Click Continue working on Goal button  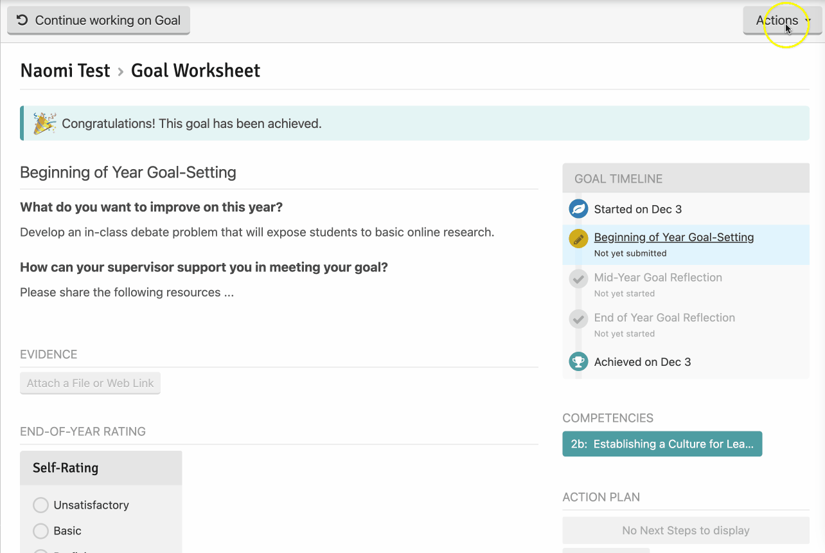click(98, 21)
